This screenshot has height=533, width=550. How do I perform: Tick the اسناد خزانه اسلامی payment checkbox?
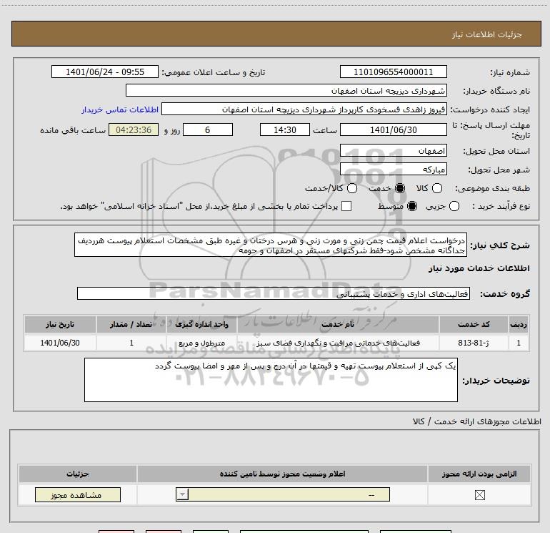click(346, 206)
